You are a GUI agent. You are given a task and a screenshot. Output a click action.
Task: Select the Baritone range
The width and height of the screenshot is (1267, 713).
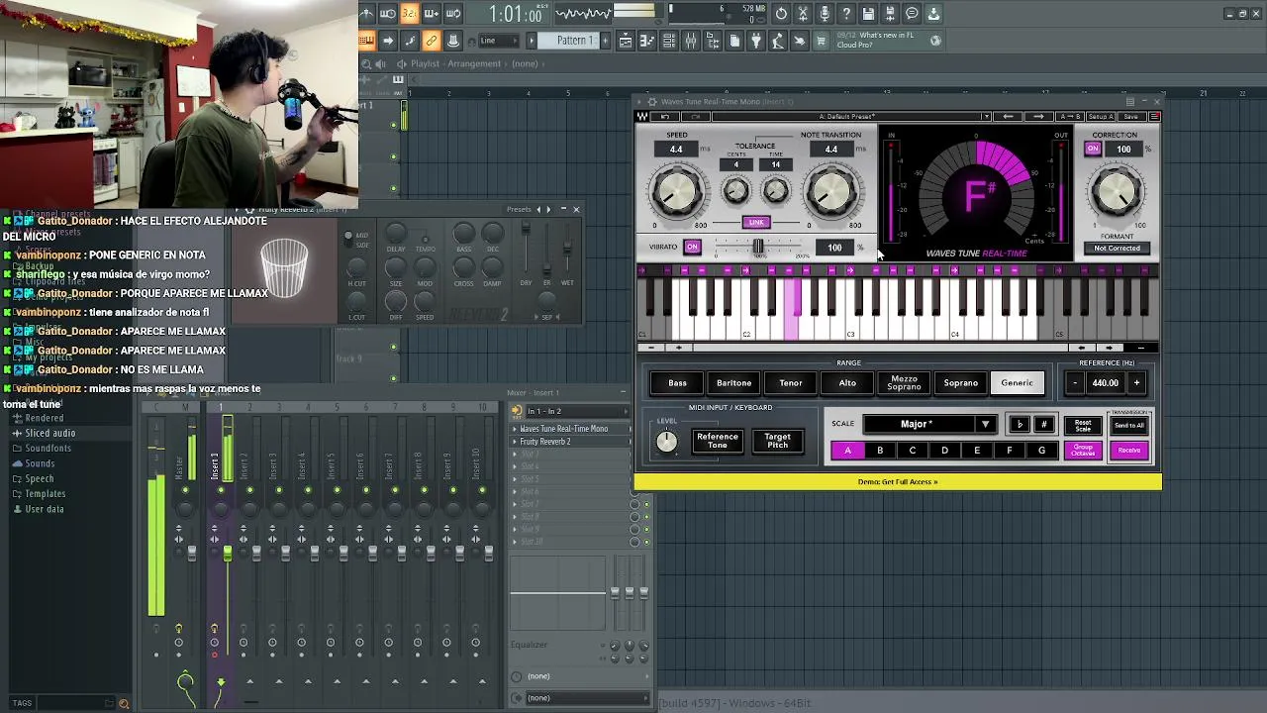coord(733,383)
